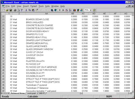Cut selection with the scissors icon

26,10
